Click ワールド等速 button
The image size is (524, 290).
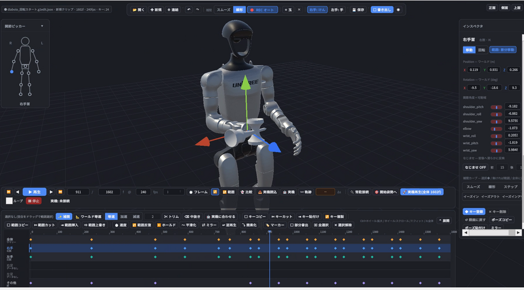tap(88, 217)
